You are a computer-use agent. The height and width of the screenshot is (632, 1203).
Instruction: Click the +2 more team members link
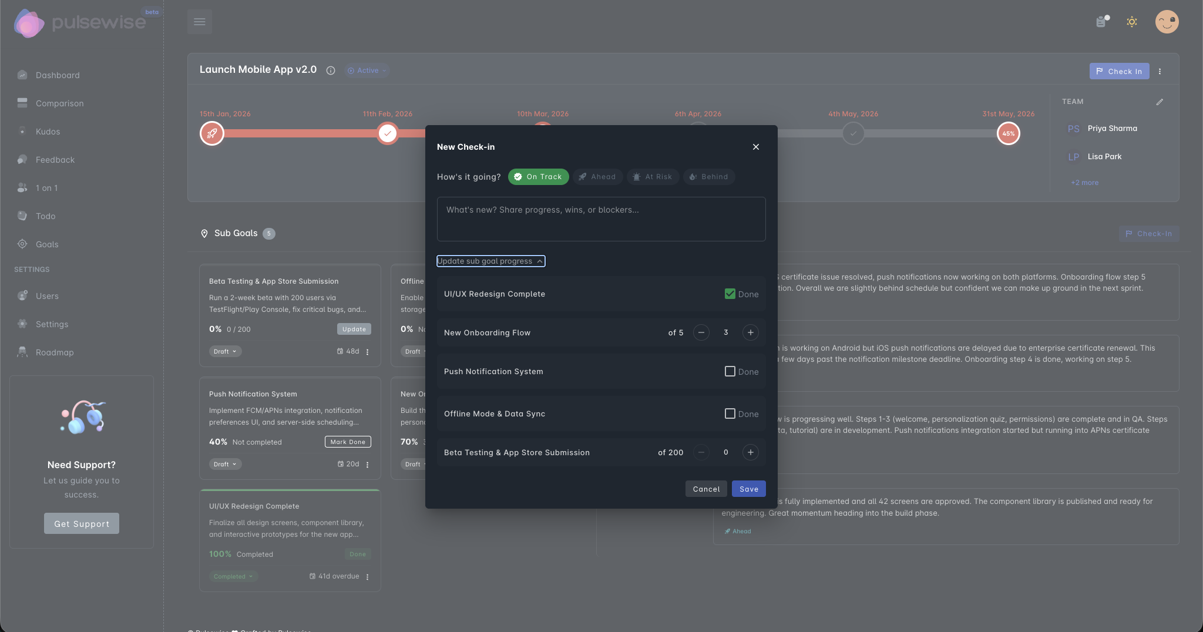pyautogui.click(x=1084, y=182)
